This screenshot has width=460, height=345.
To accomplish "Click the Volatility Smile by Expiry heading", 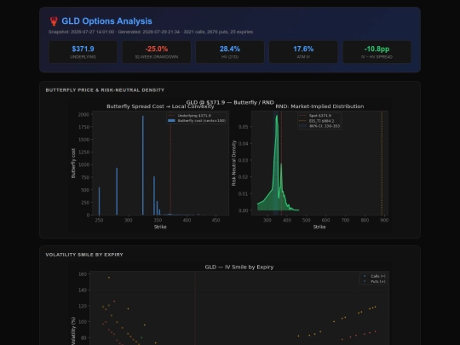I will 84,255.
